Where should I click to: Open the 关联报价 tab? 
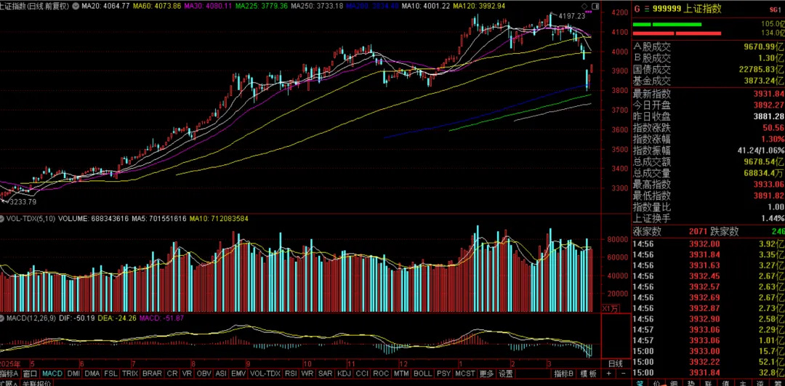(36, 383)
